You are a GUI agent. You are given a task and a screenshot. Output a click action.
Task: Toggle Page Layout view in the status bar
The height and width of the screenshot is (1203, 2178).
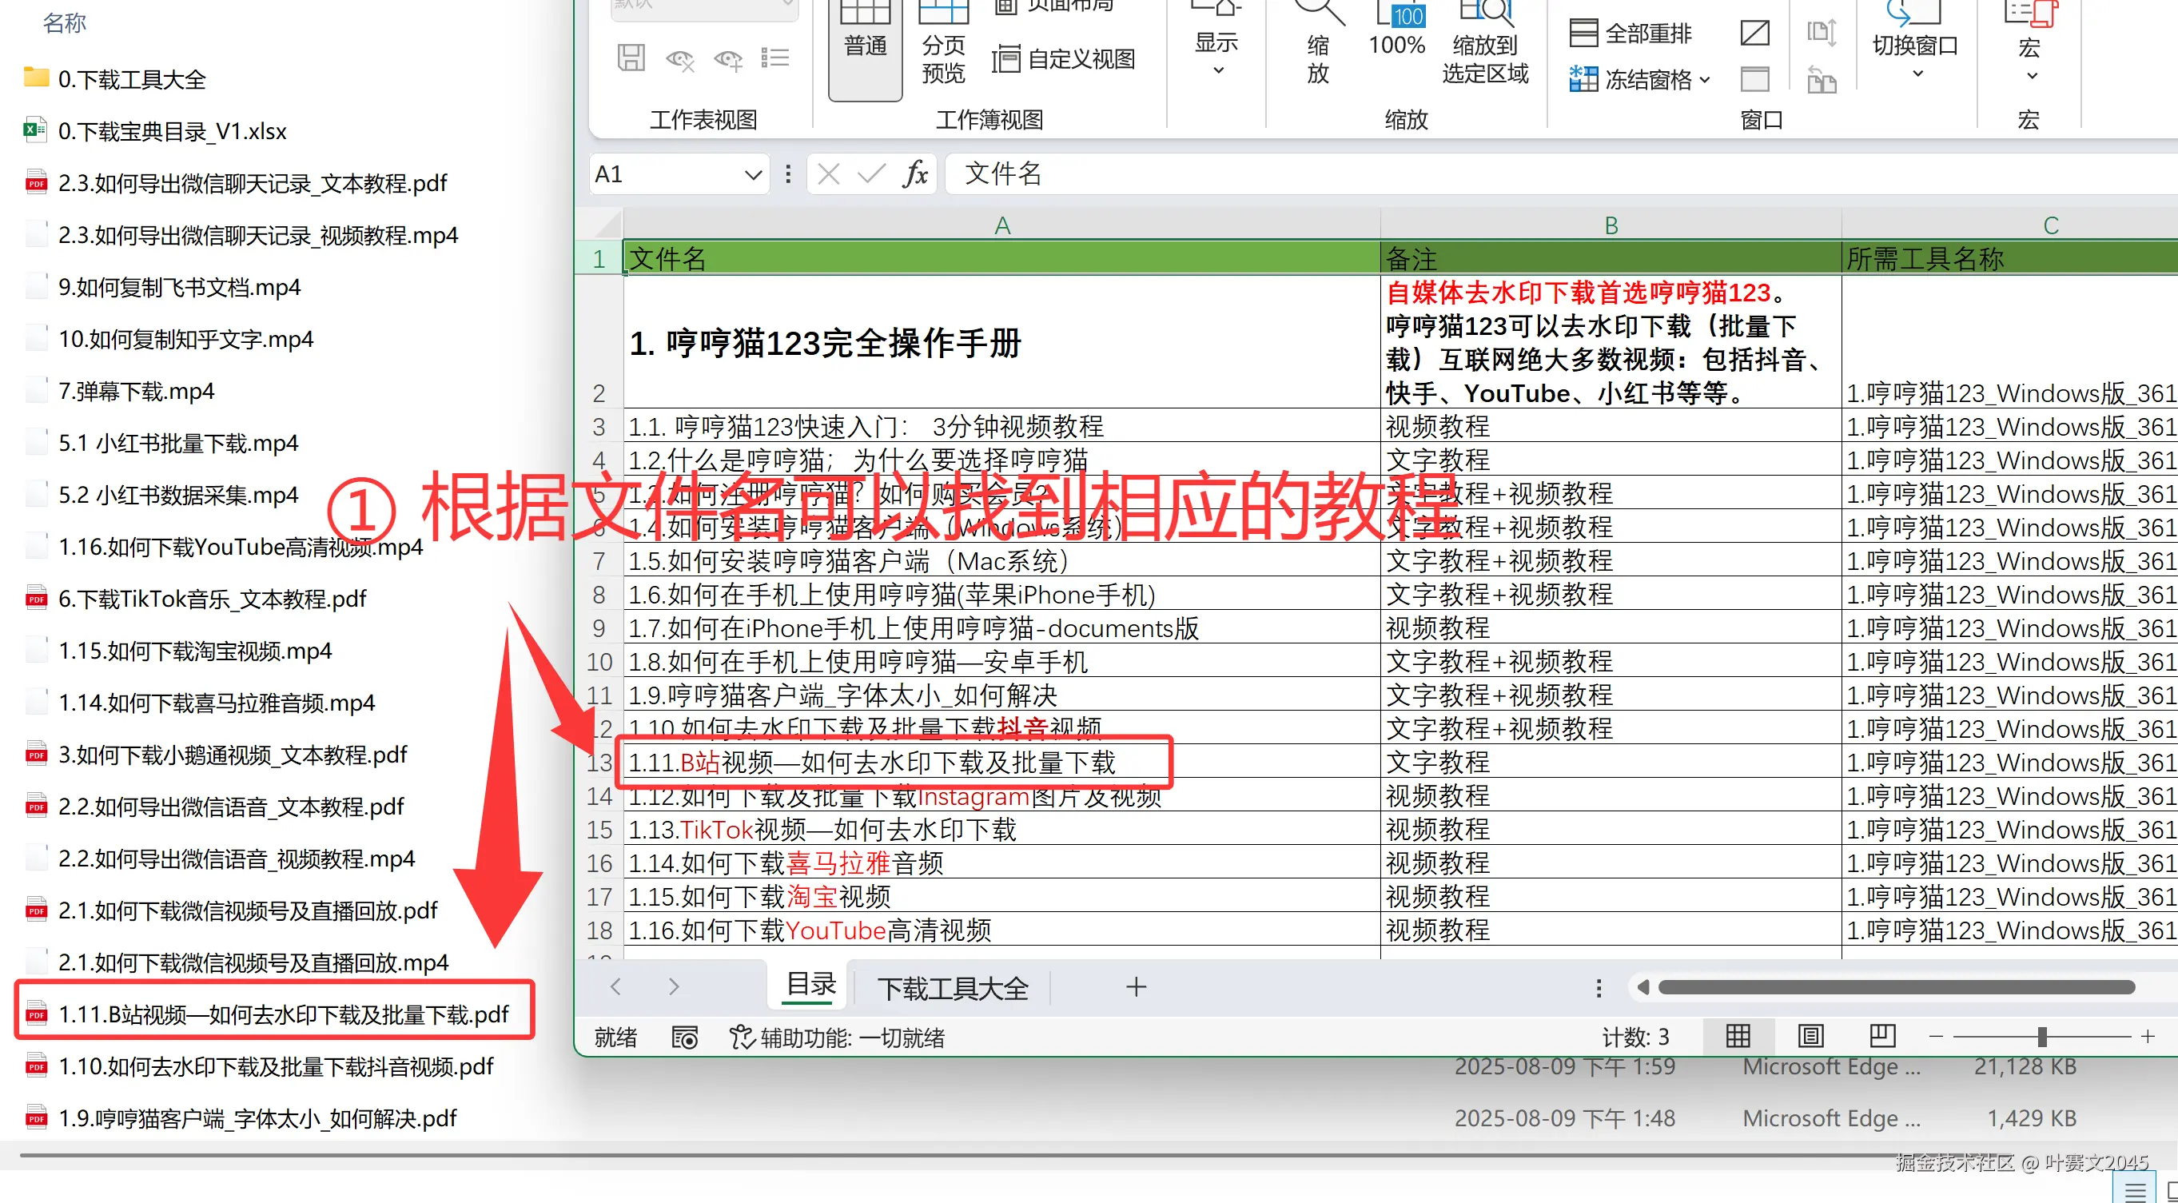[x=1810, y=1037]
